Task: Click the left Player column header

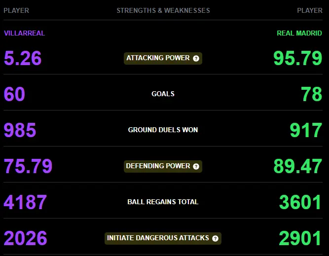Action: pos(16,10)
